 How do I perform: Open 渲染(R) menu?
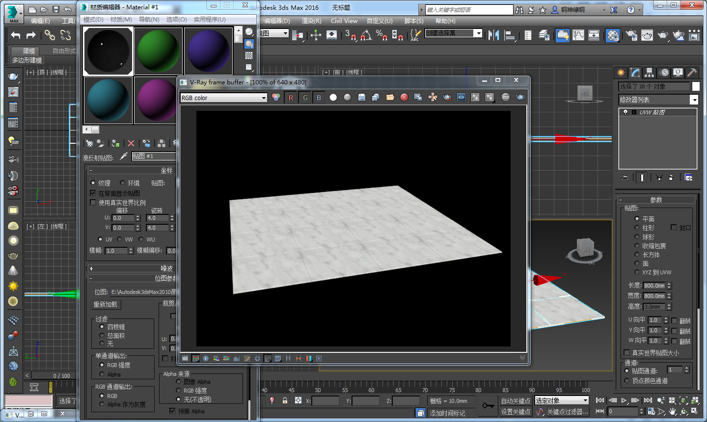coord(311,21)
